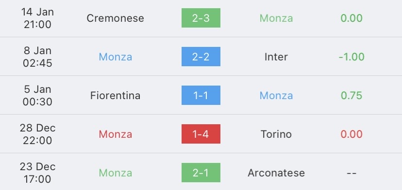Open the Fiorentina team link
Viewport: 402px width, 190px height.
[116, 96]
